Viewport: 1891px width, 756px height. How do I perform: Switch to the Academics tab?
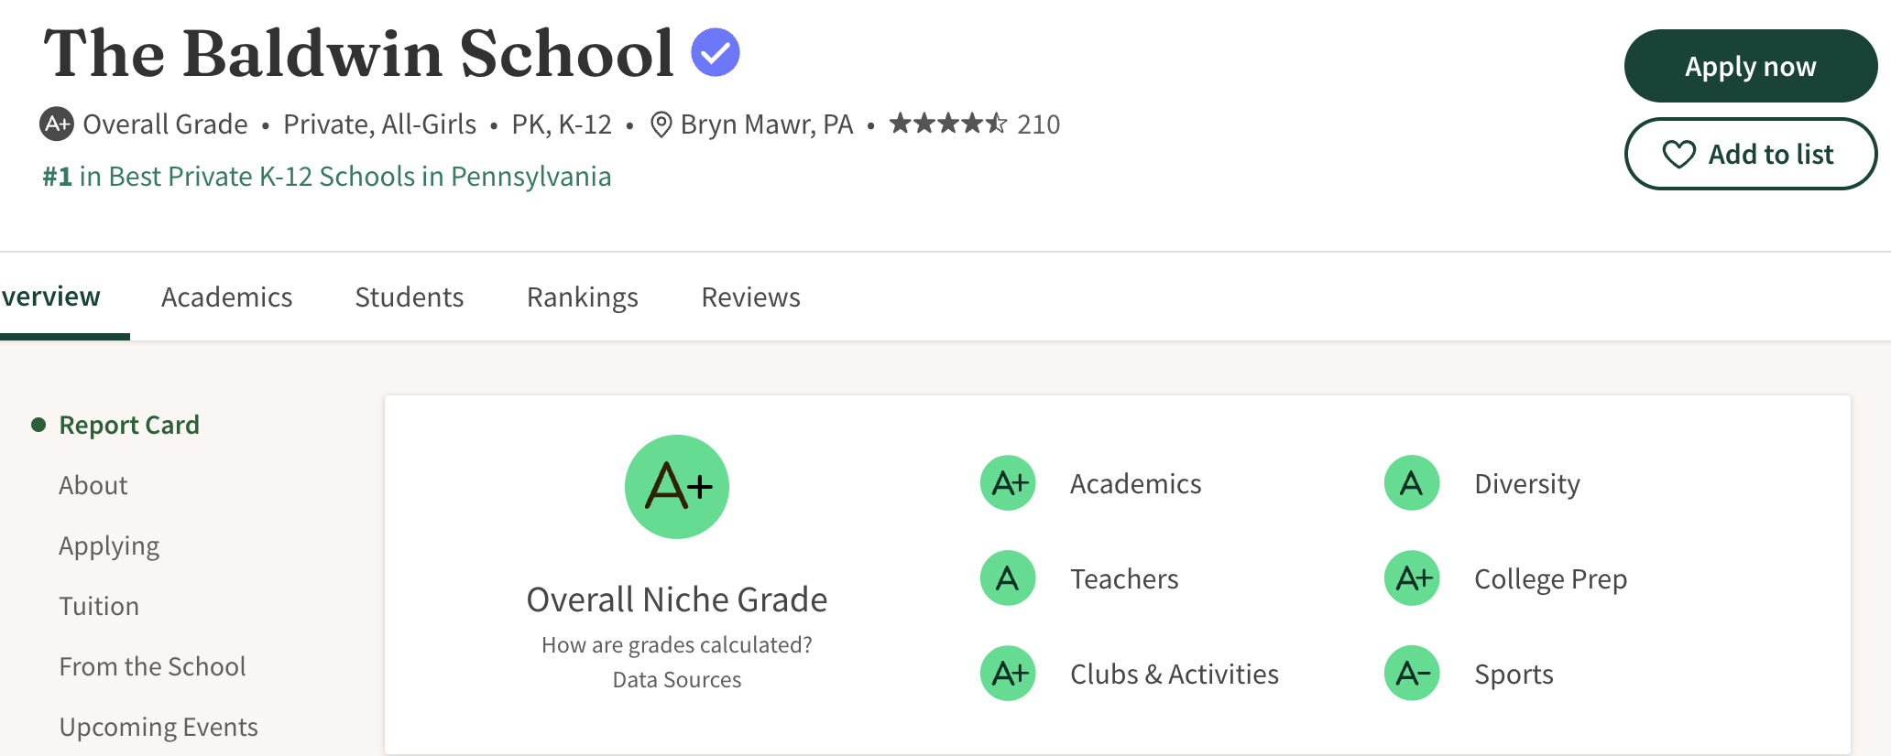pyautogui.click(x=226, y=297)
